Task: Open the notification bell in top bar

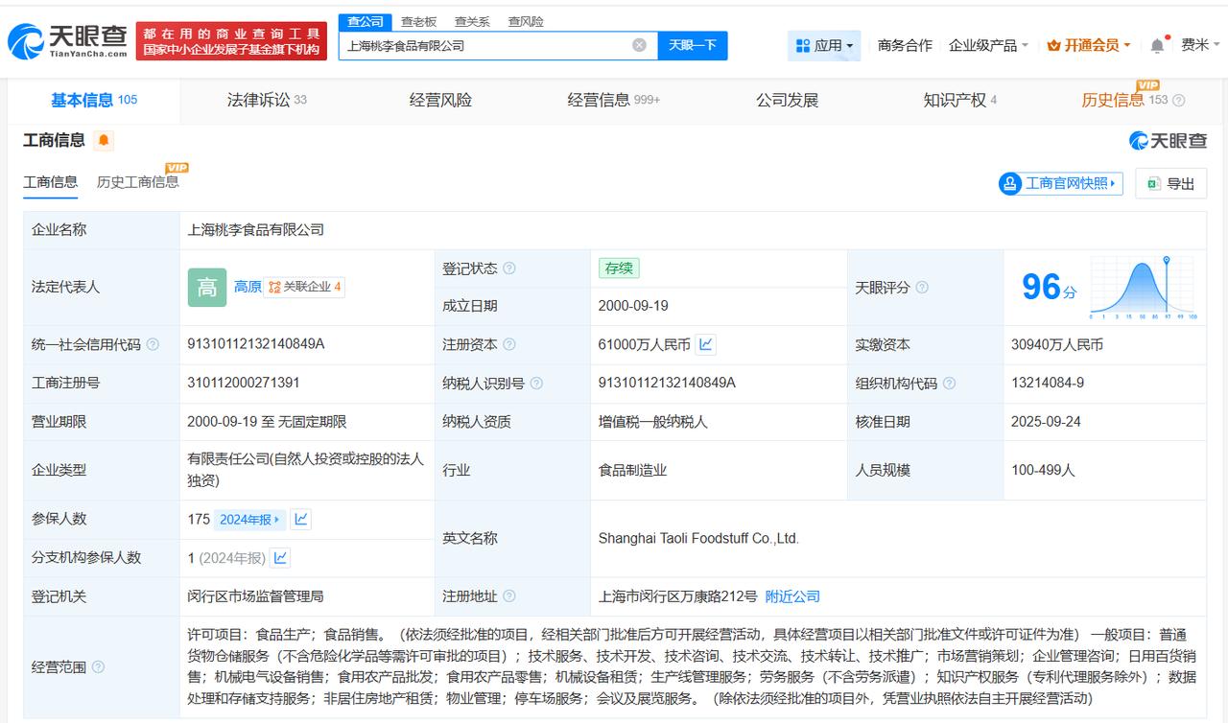Action: click(x=1157, y=45)
